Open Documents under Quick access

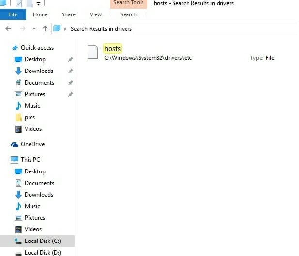click(39, 83)
